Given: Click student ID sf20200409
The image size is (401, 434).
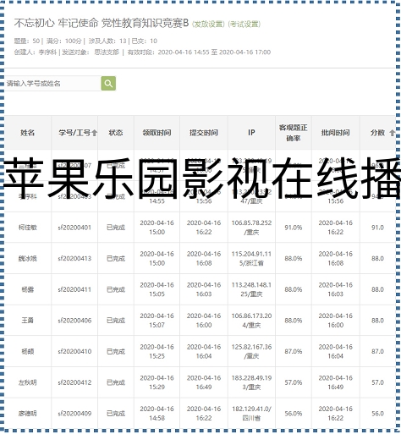Looking at the screenshot, I should point(74,414).
